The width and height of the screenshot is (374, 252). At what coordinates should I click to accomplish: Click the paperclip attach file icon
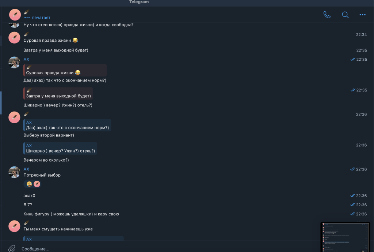[x=12, y=248]
